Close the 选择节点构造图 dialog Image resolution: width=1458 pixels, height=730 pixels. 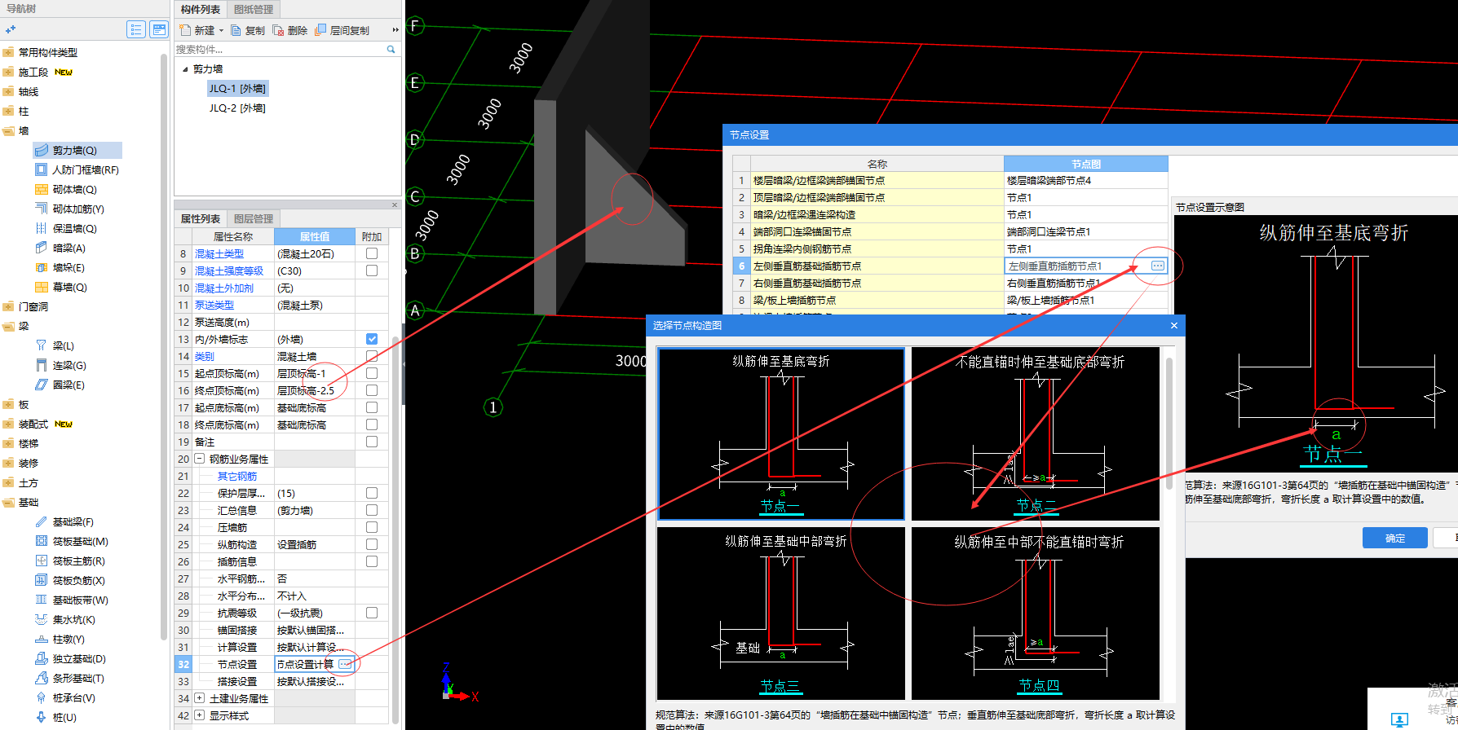1174,325
